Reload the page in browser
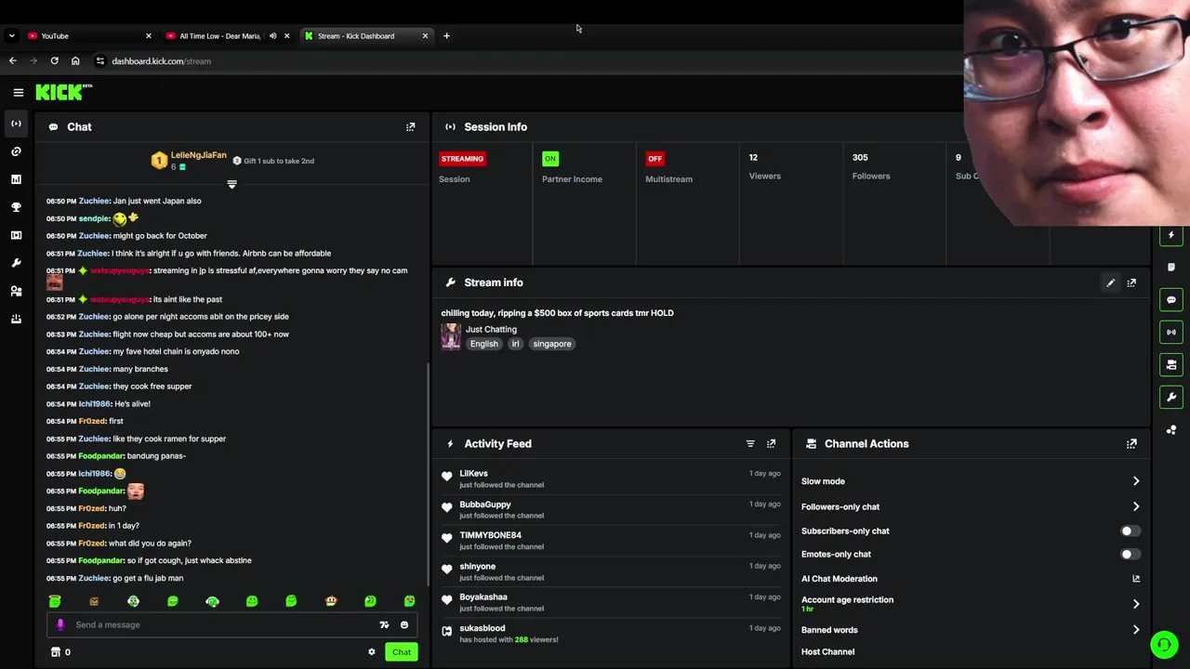The width and height of the screenshot is (1190, 669). [54, 61]
